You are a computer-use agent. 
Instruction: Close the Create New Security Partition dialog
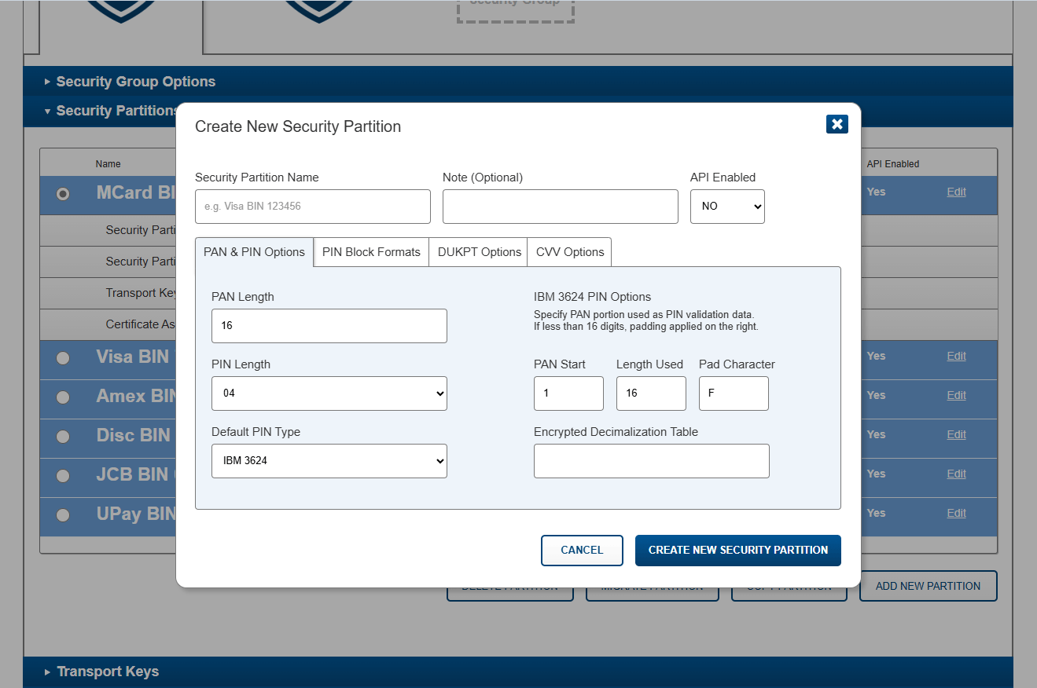click(x=837, y=124)
